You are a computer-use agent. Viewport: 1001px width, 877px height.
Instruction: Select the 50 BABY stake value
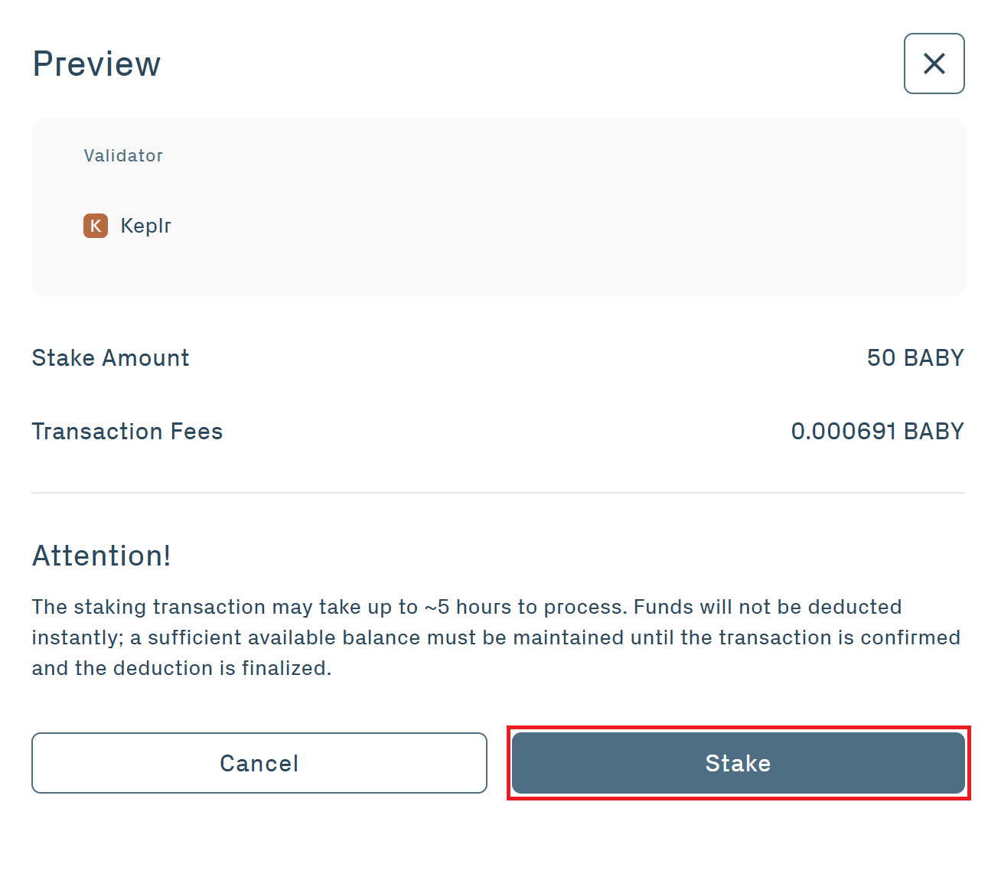[x=915, y=358]
